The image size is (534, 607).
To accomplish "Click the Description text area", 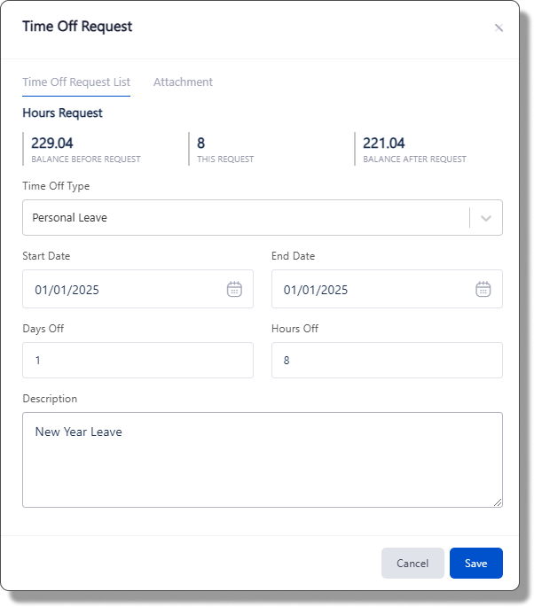I will tap(263, 460).
